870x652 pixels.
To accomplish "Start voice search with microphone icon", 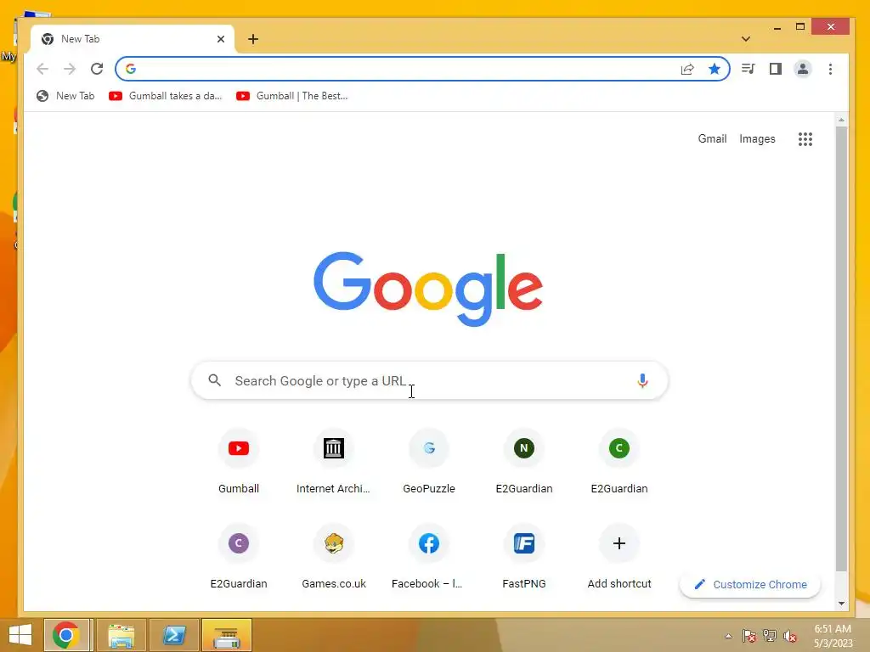I will (x=642, y=380).
